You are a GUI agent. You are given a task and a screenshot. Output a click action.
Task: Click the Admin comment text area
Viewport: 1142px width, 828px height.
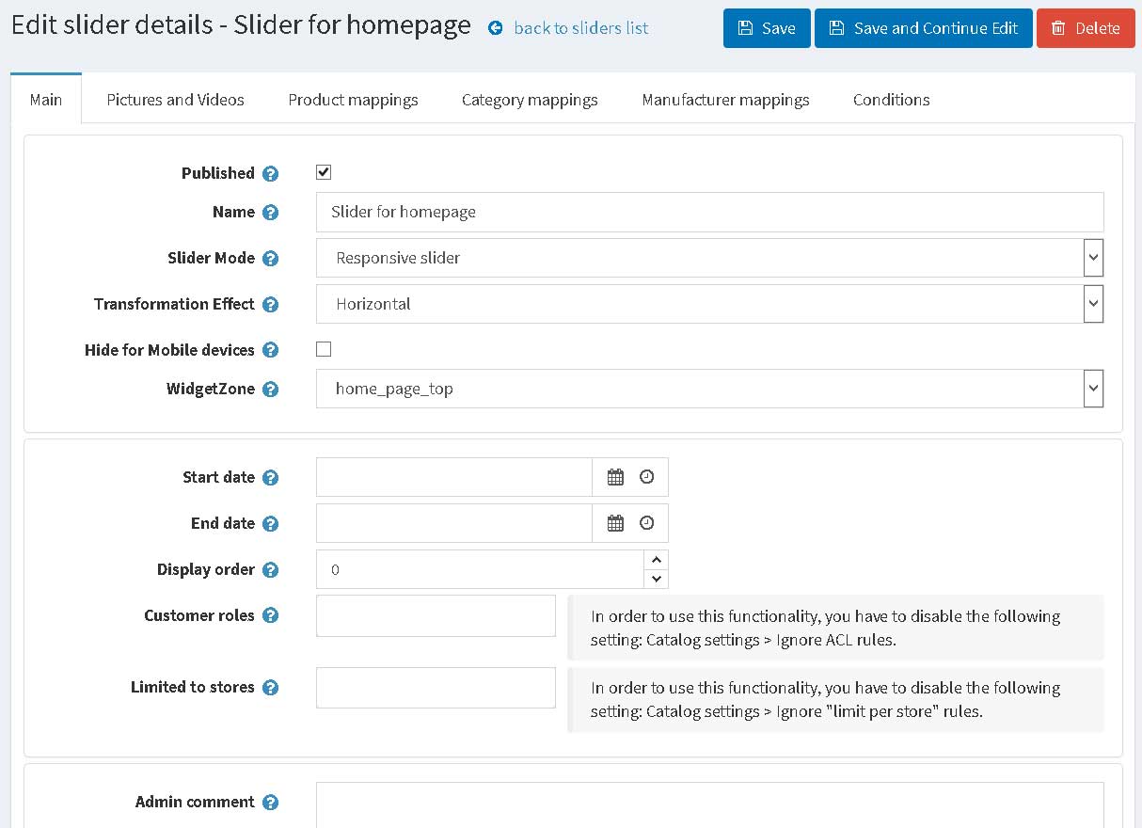point(709,805)
